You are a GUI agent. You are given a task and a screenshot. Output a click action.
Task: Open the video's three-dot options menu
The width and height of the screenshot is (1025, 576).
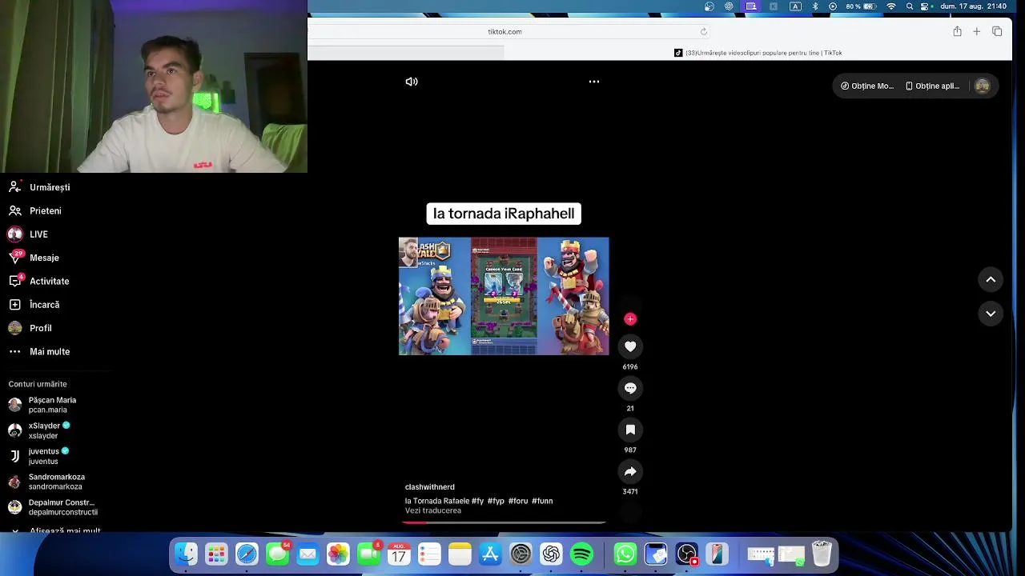[x=594, y=82]
